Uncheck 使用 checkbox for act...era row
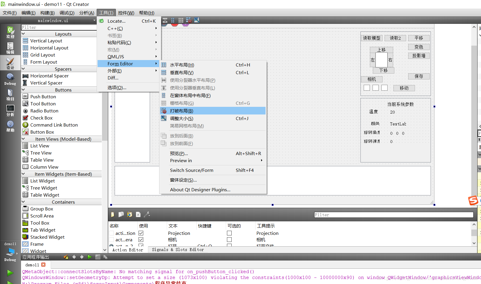Image resolution: width=481 pixels, height=284 pixels. tap(141, 240)
